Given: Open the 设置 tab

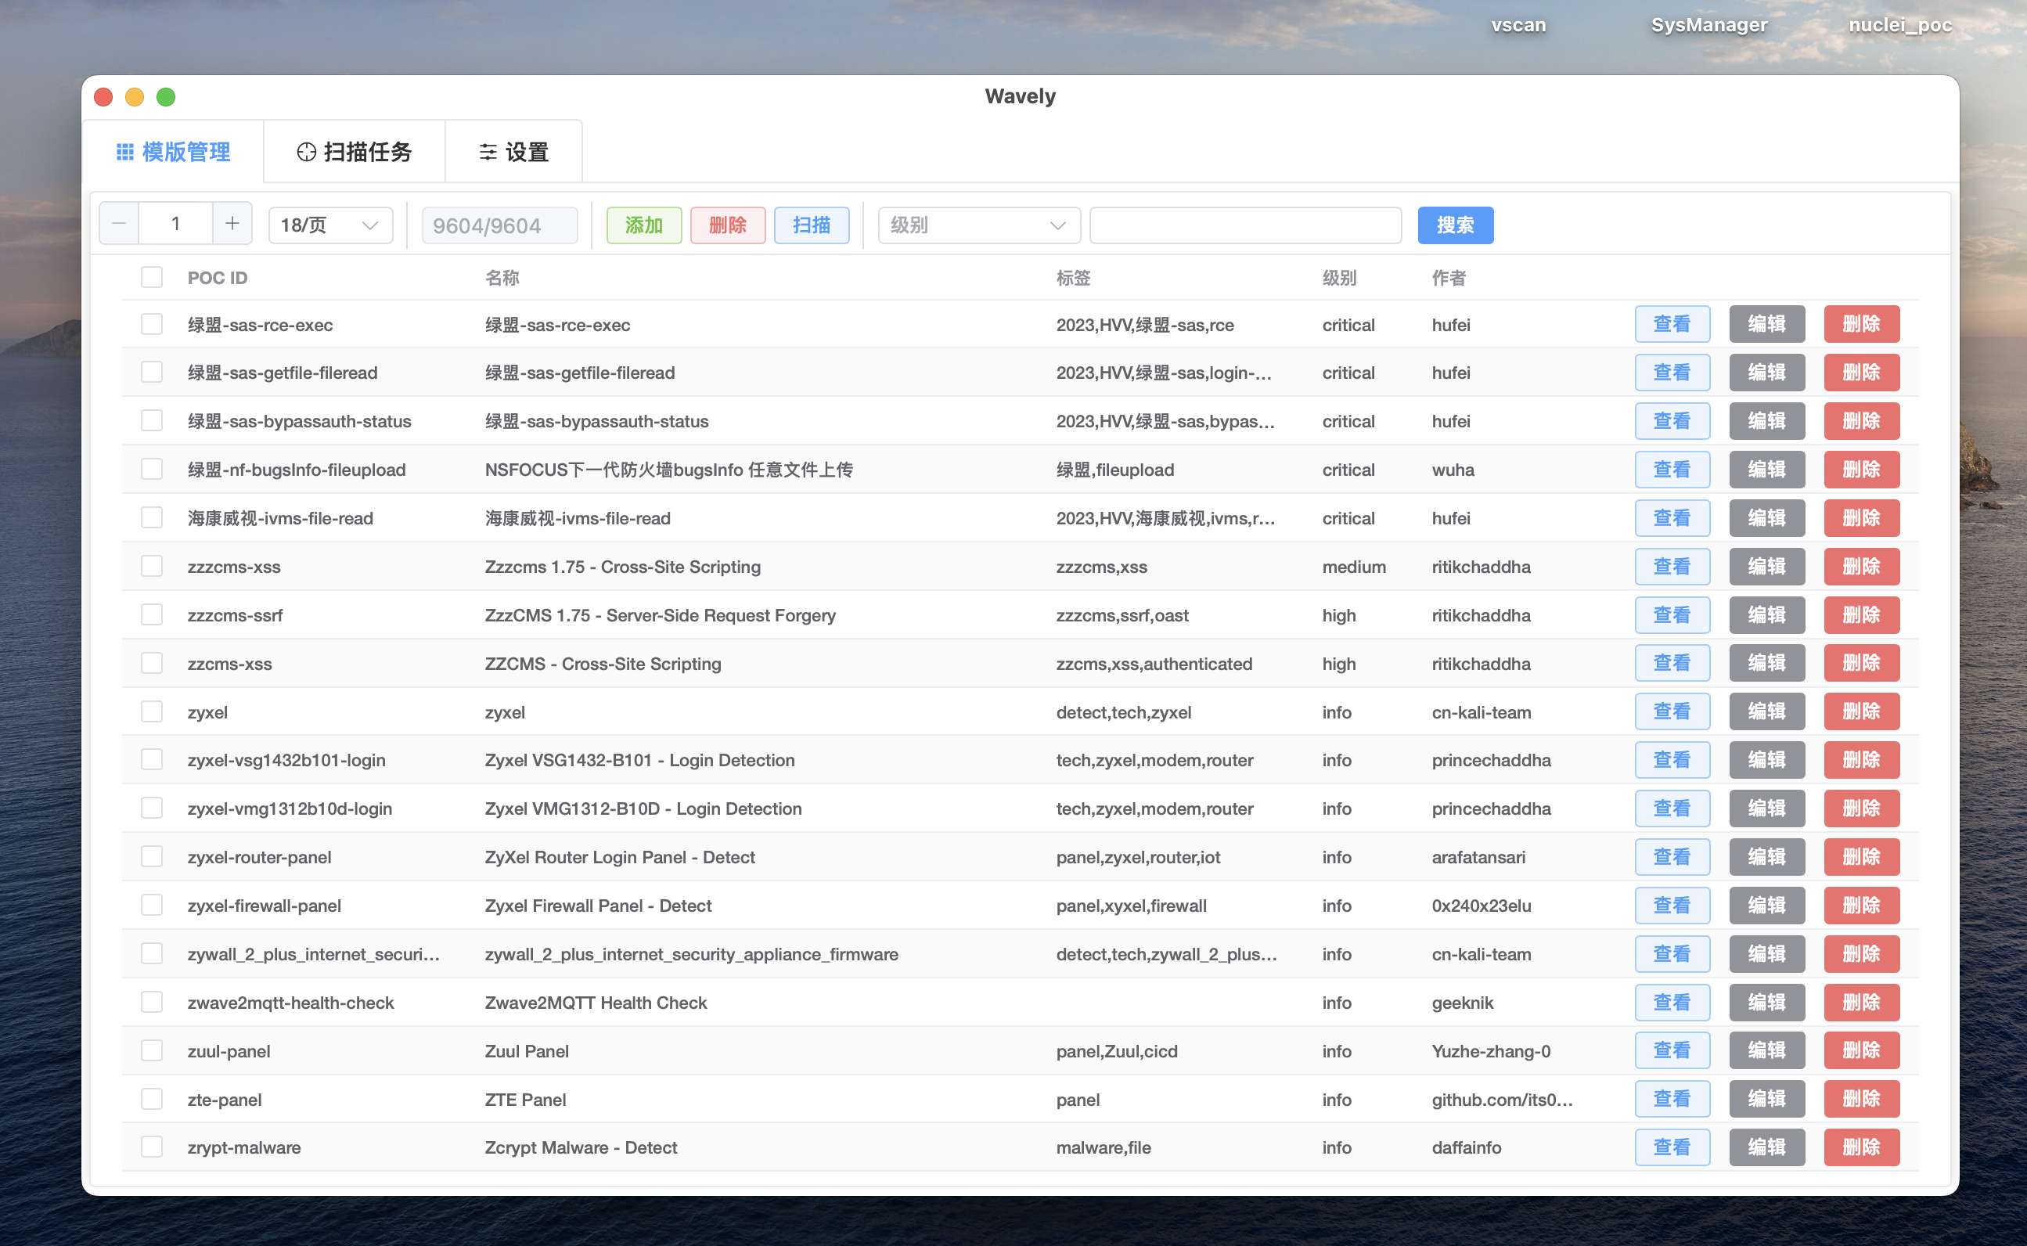Looking at the screenshot, I should click(x=524, y=151).
